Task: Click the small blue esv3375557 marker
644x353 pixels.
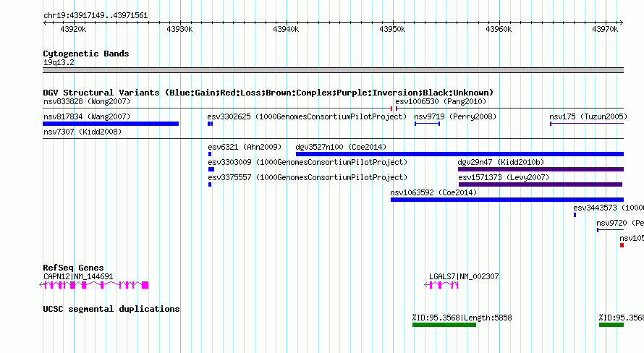Action: pos(210,184)
